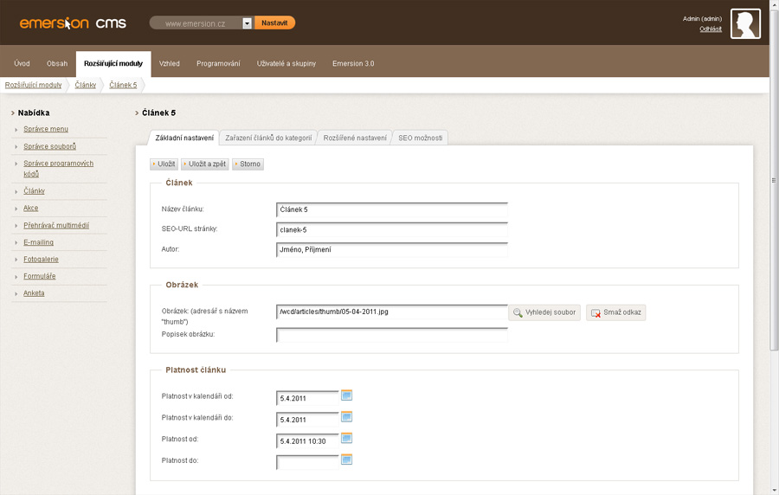This screenshot has height=495, width=779.
Task: Open the Vzhled main menu item
Action: coord(170,63)
